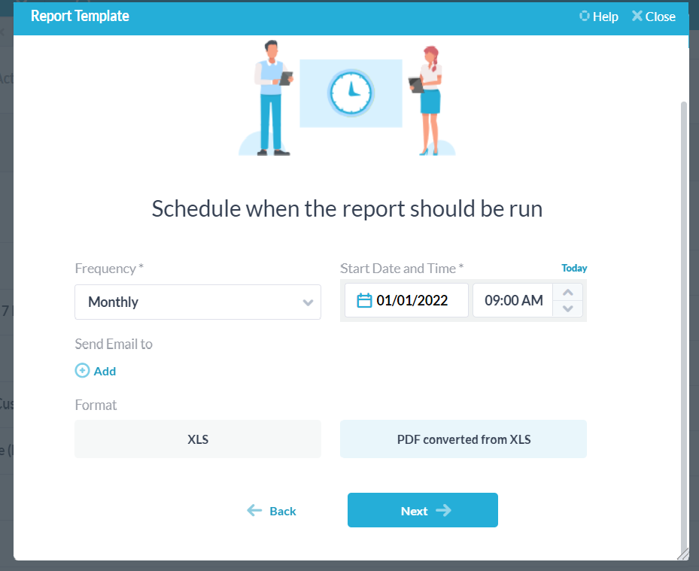The width and height of the screenshot is (699, 571).
Task: Click the Next button
Action: (x=423, y=510)
